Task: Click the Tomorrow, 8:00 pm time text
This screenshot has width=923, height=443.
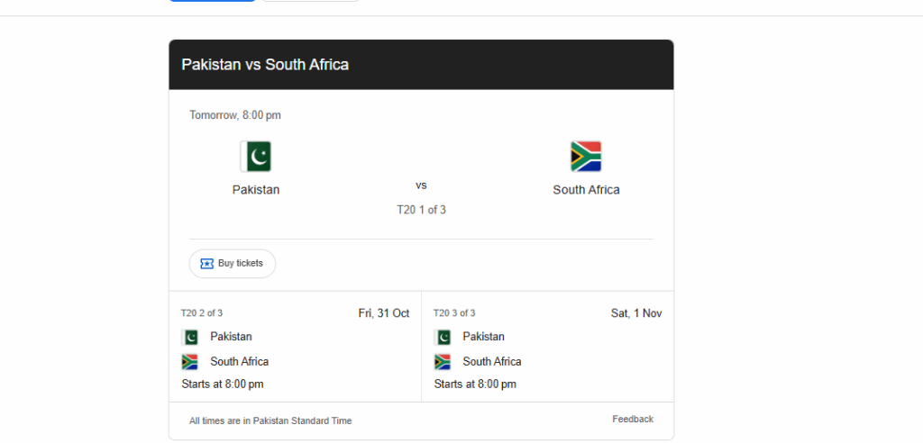Action: click(234, 115)
